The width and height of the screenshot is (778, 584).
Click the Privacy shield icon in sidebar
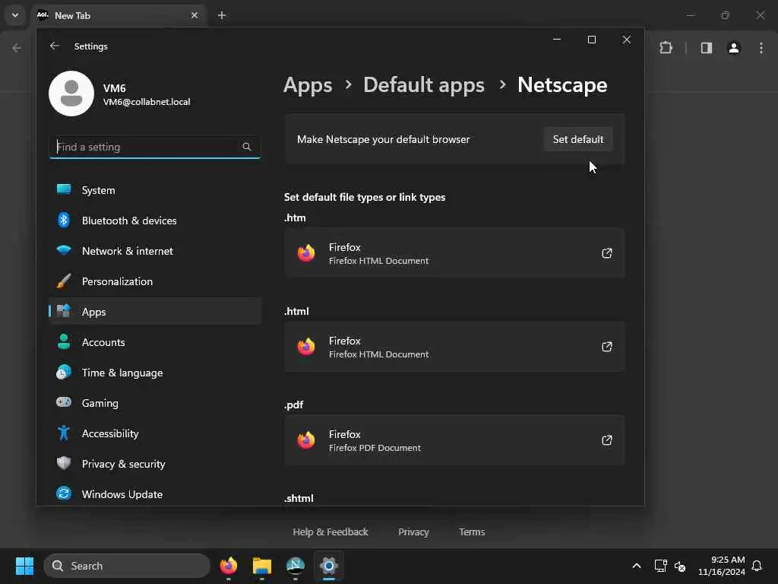click(64, 463)
